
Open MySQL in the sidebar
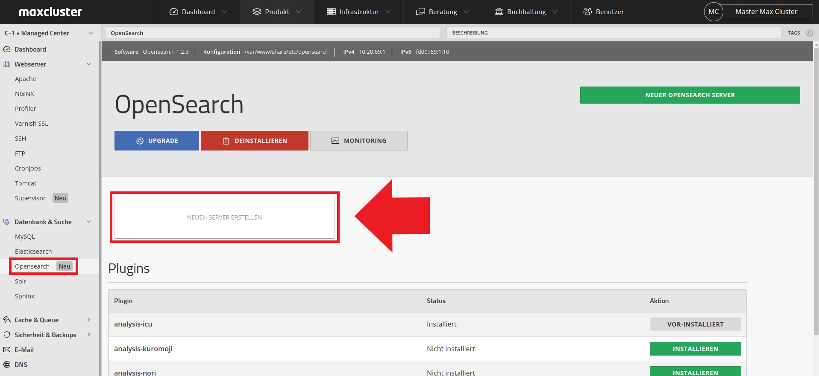tap(25, 237)
